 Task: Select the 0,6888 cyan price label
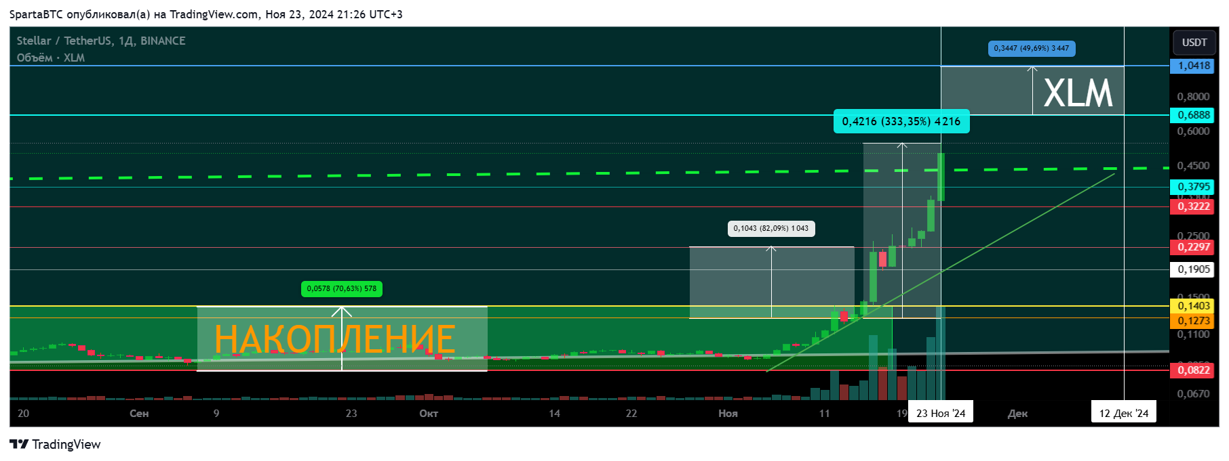pyautogui.click(x=1192, y=115)
